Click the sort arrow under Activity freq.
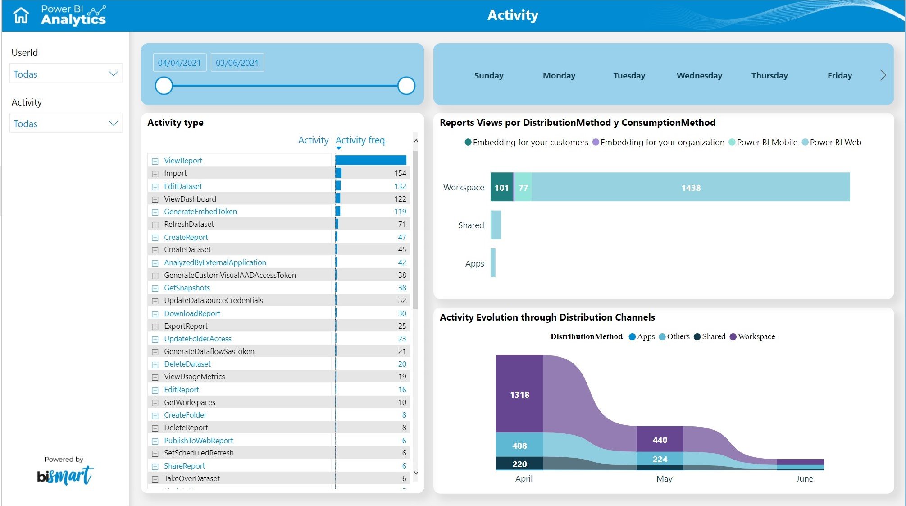 pyautogui.click(x=339, y=148)
